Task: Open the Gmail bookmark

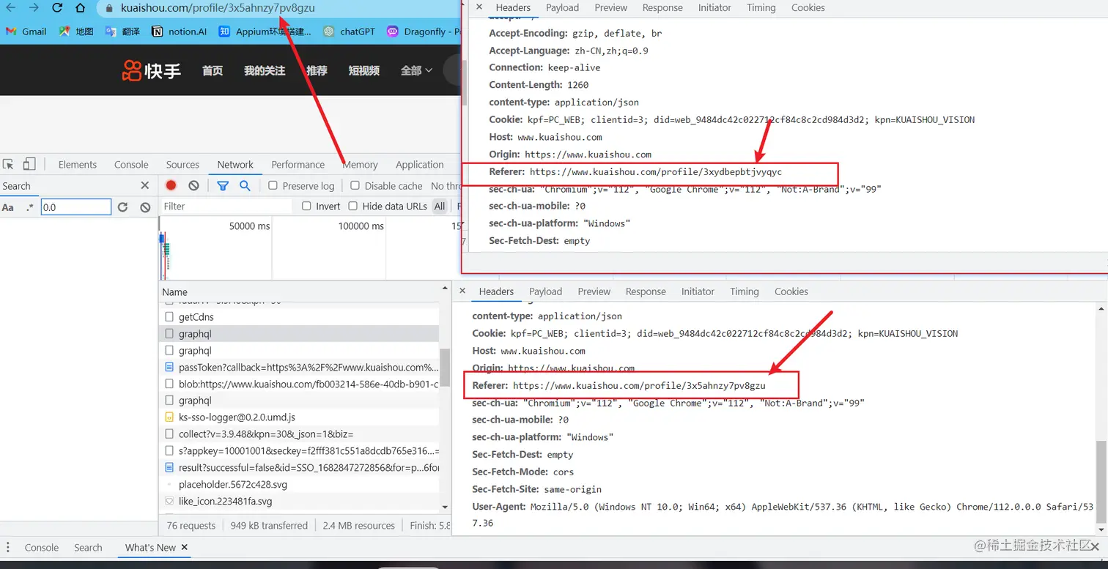Action: (26, 31)
